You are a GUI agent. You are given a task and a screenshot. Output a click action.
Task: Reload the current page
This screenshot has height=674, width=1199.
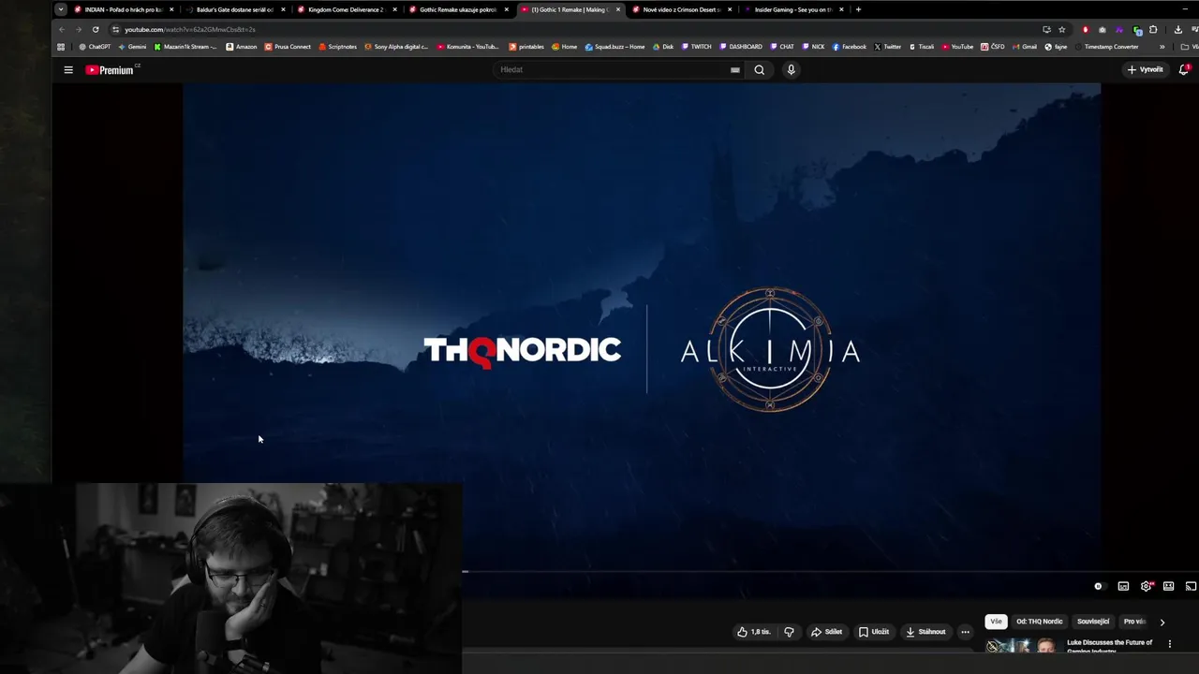click(x=96, y=29)
